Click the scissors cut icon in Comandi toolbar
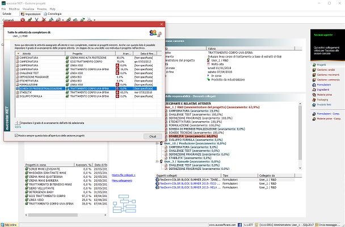Screen dimensions: 345x227 pyautogui.click(x=36, y=20)
